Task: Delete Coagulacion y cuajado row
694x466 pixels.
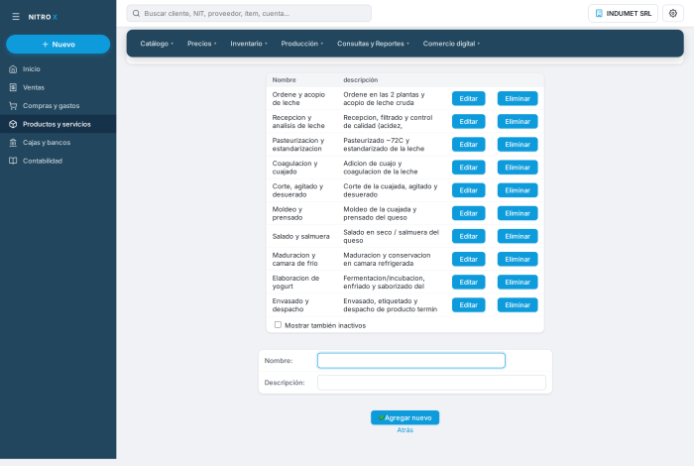Action: pos(518,168)
